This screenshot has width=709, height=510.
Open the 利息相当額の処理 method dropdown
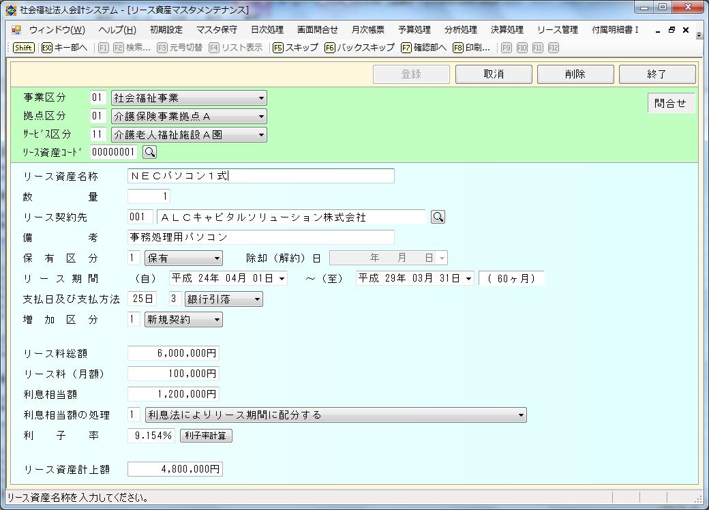[x=521, y=415]
